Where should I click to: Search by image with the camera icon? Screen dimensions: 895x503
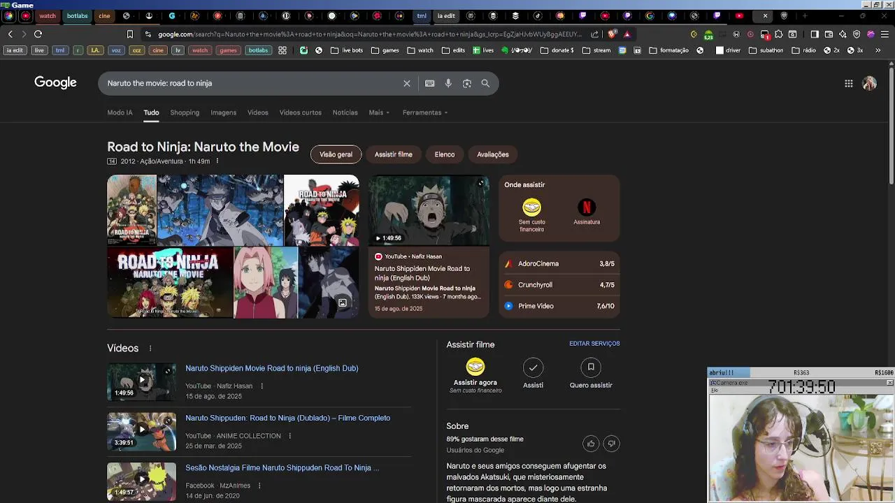pos(467,83)
